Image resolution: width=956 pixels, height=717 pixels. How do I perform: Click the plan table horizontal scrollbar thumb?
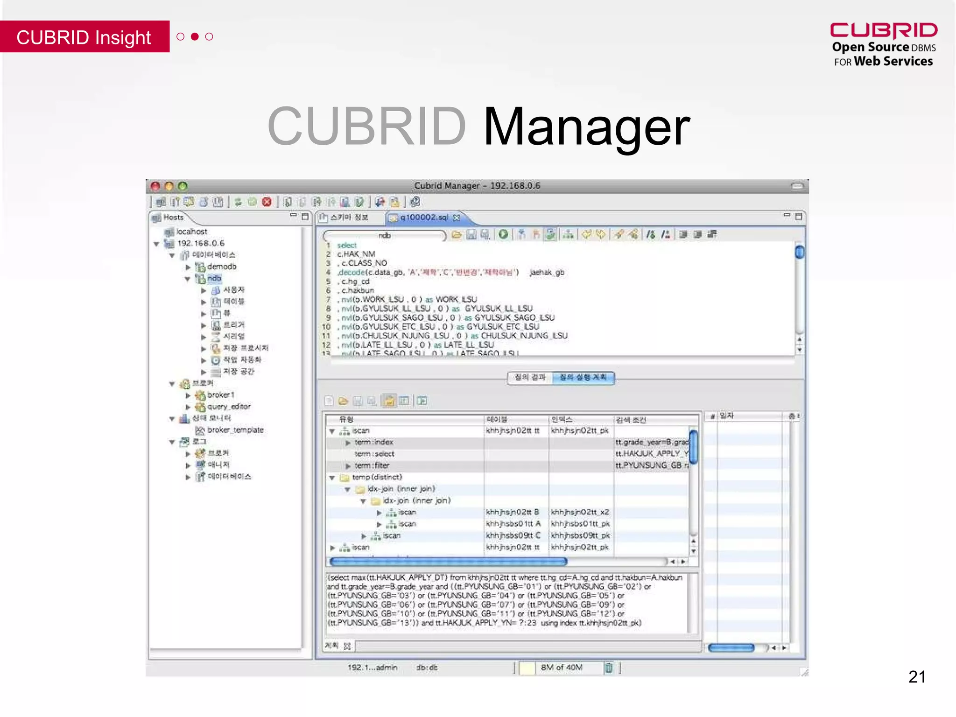pos(449,561)
